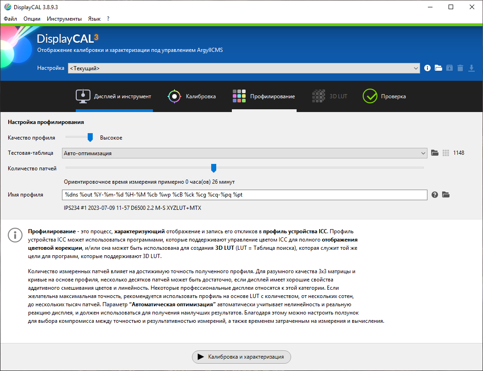Open the Настройка <Текущий> dropdown

(244, 68)
